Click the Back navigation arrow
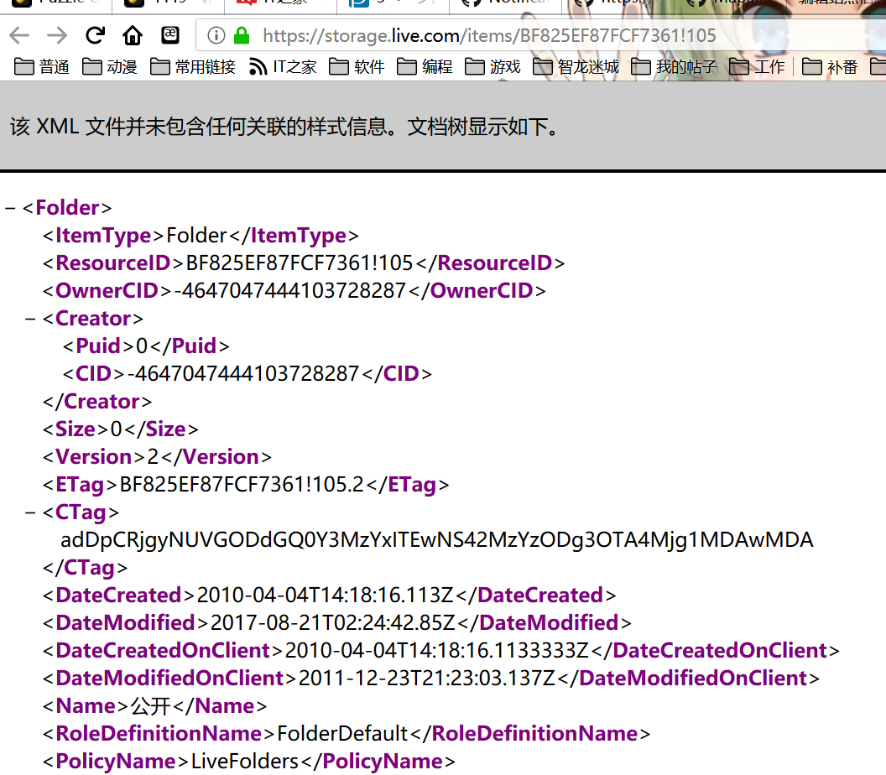 tap(18, 35)
